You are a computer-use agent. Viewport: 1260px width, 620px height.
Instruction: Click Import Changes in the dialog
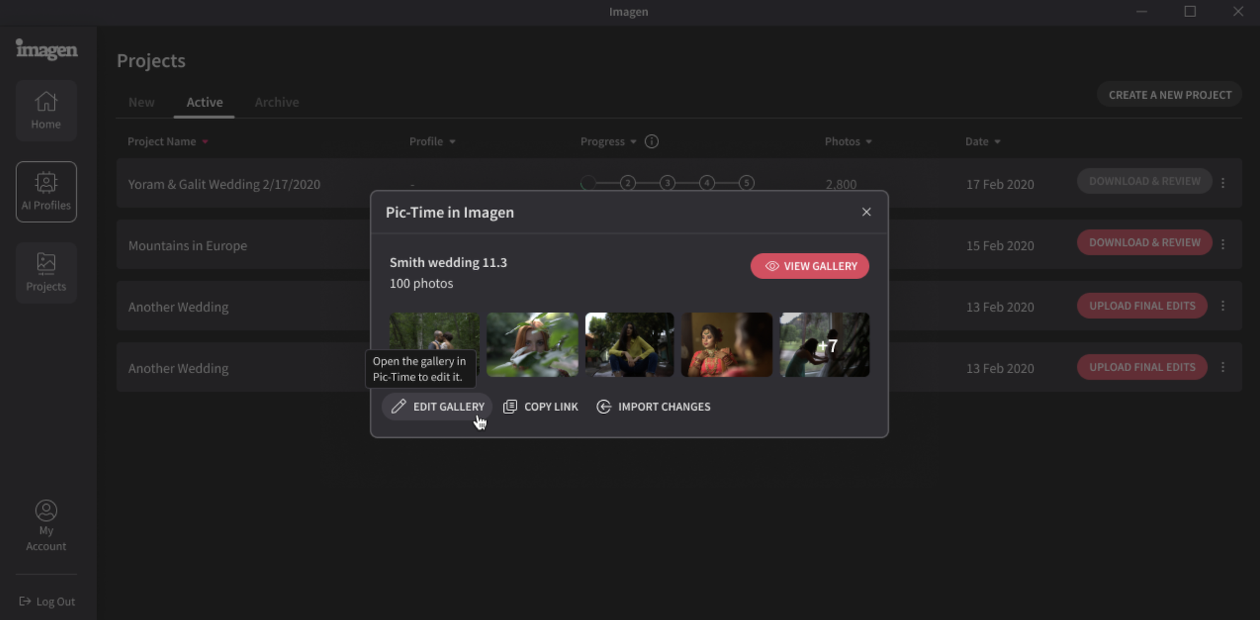tap(653, 406)
